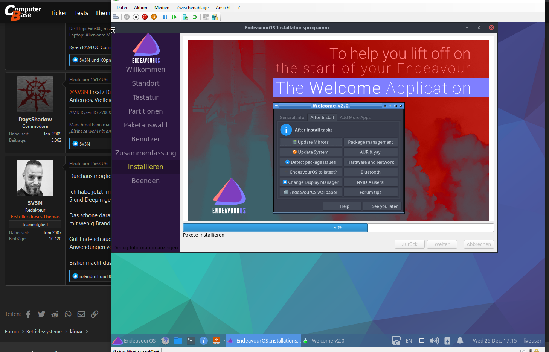This screenshot has width=549, height=352.
Task: Switch keyboard layout via the EN indicator
Action: pos(409,341)
